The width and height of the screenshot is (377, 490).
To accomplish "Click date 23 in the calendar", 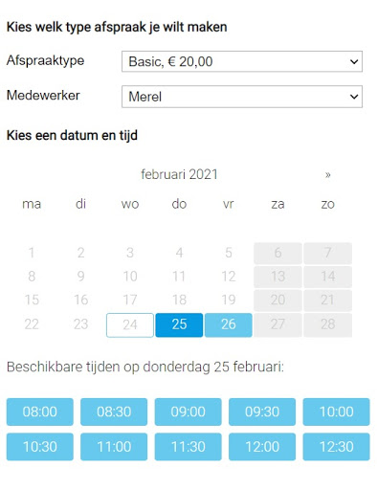I will coord(80,324).
